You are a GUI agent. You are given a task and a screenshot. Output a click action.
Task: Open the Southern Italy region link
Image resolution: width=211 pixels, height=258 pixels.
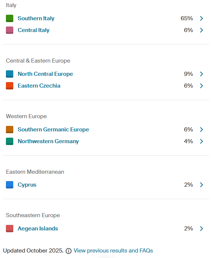pyautogui.click(x=36, y=18)
